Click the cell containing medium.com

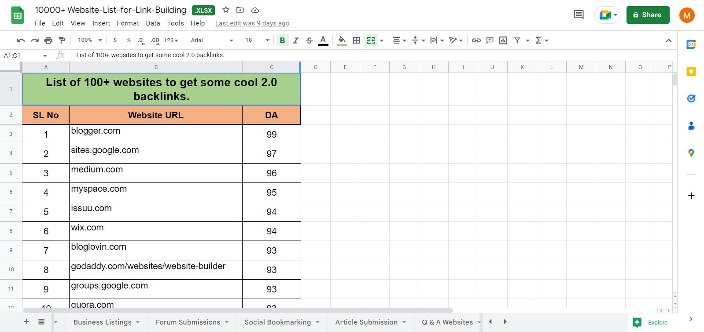click(155, 173)
